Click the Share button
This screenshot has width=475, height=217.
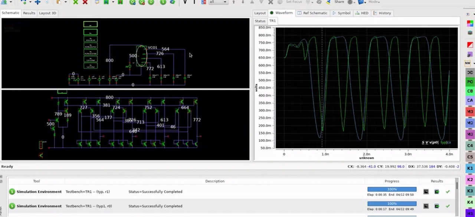click(x=339, y=2)
